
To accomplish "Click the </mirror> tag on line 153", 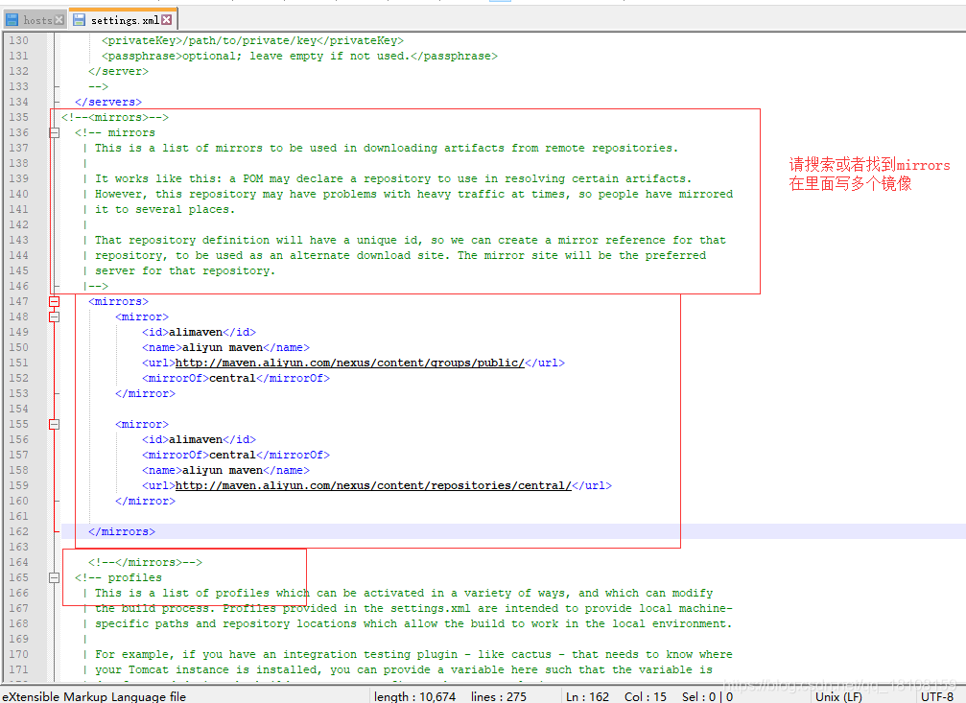I will tap(146, 394).
